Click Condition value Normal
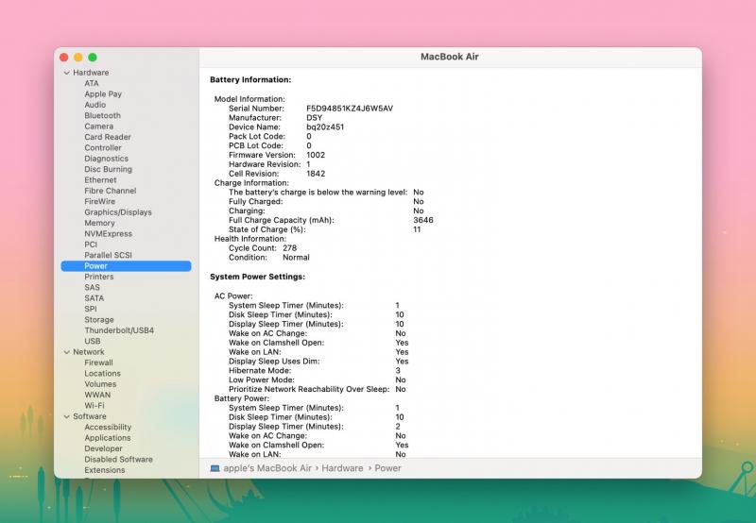Image resolution: width=756 pixels, height=523 pixels. (296, 258)
